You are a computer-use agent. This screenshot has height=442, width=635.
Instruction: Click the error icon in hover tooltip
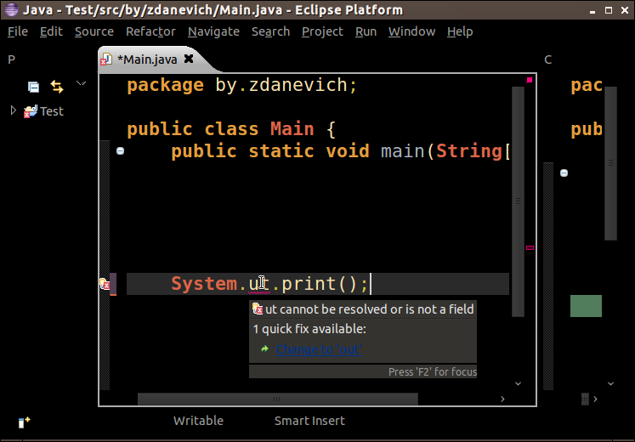258,309
